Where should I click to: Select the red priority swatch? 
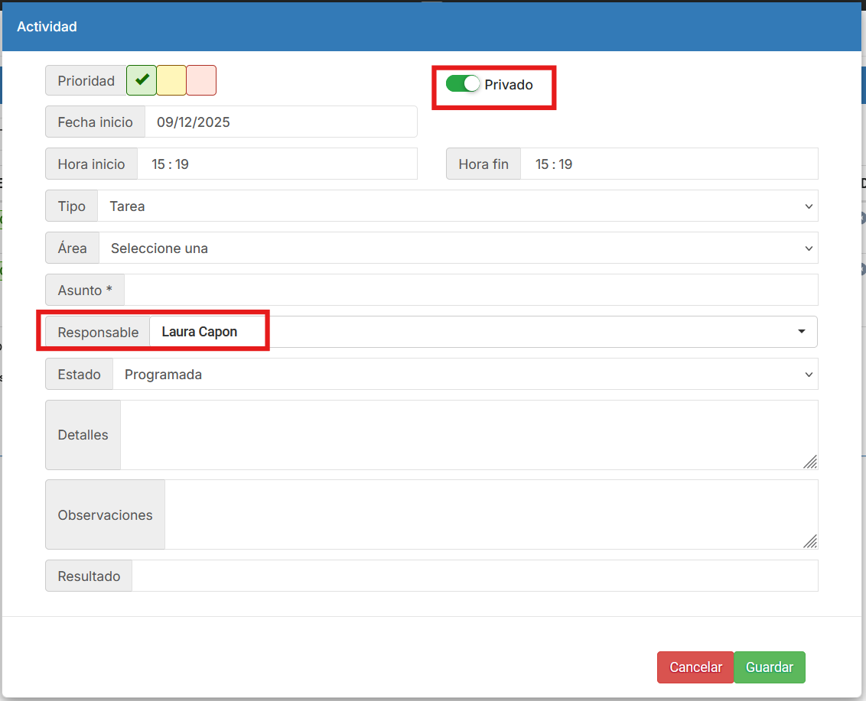pos(201,80)
